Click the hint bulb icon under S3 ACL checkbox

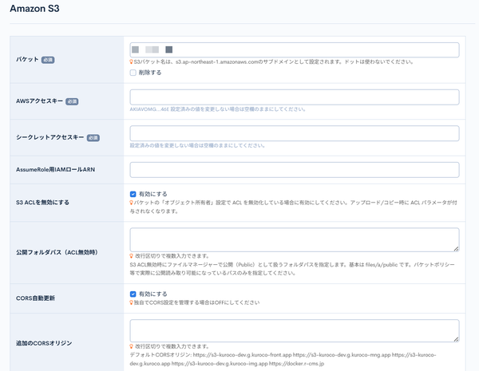(x=132, y=203)
